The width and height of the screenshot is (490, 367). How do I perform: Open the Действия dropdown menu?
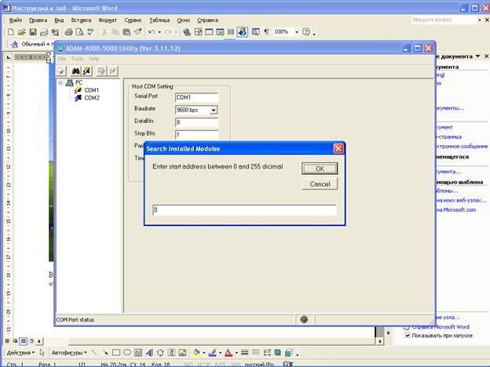[20, 353]
